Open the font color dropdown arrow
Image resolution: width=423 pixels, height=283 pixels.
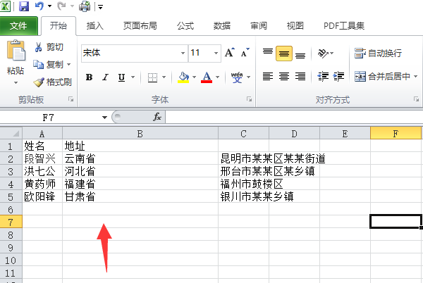[218, 77]
